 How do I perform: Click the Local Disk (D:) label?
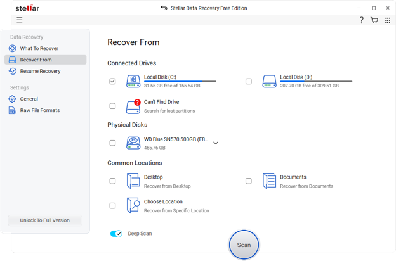[x=296, y=77]
